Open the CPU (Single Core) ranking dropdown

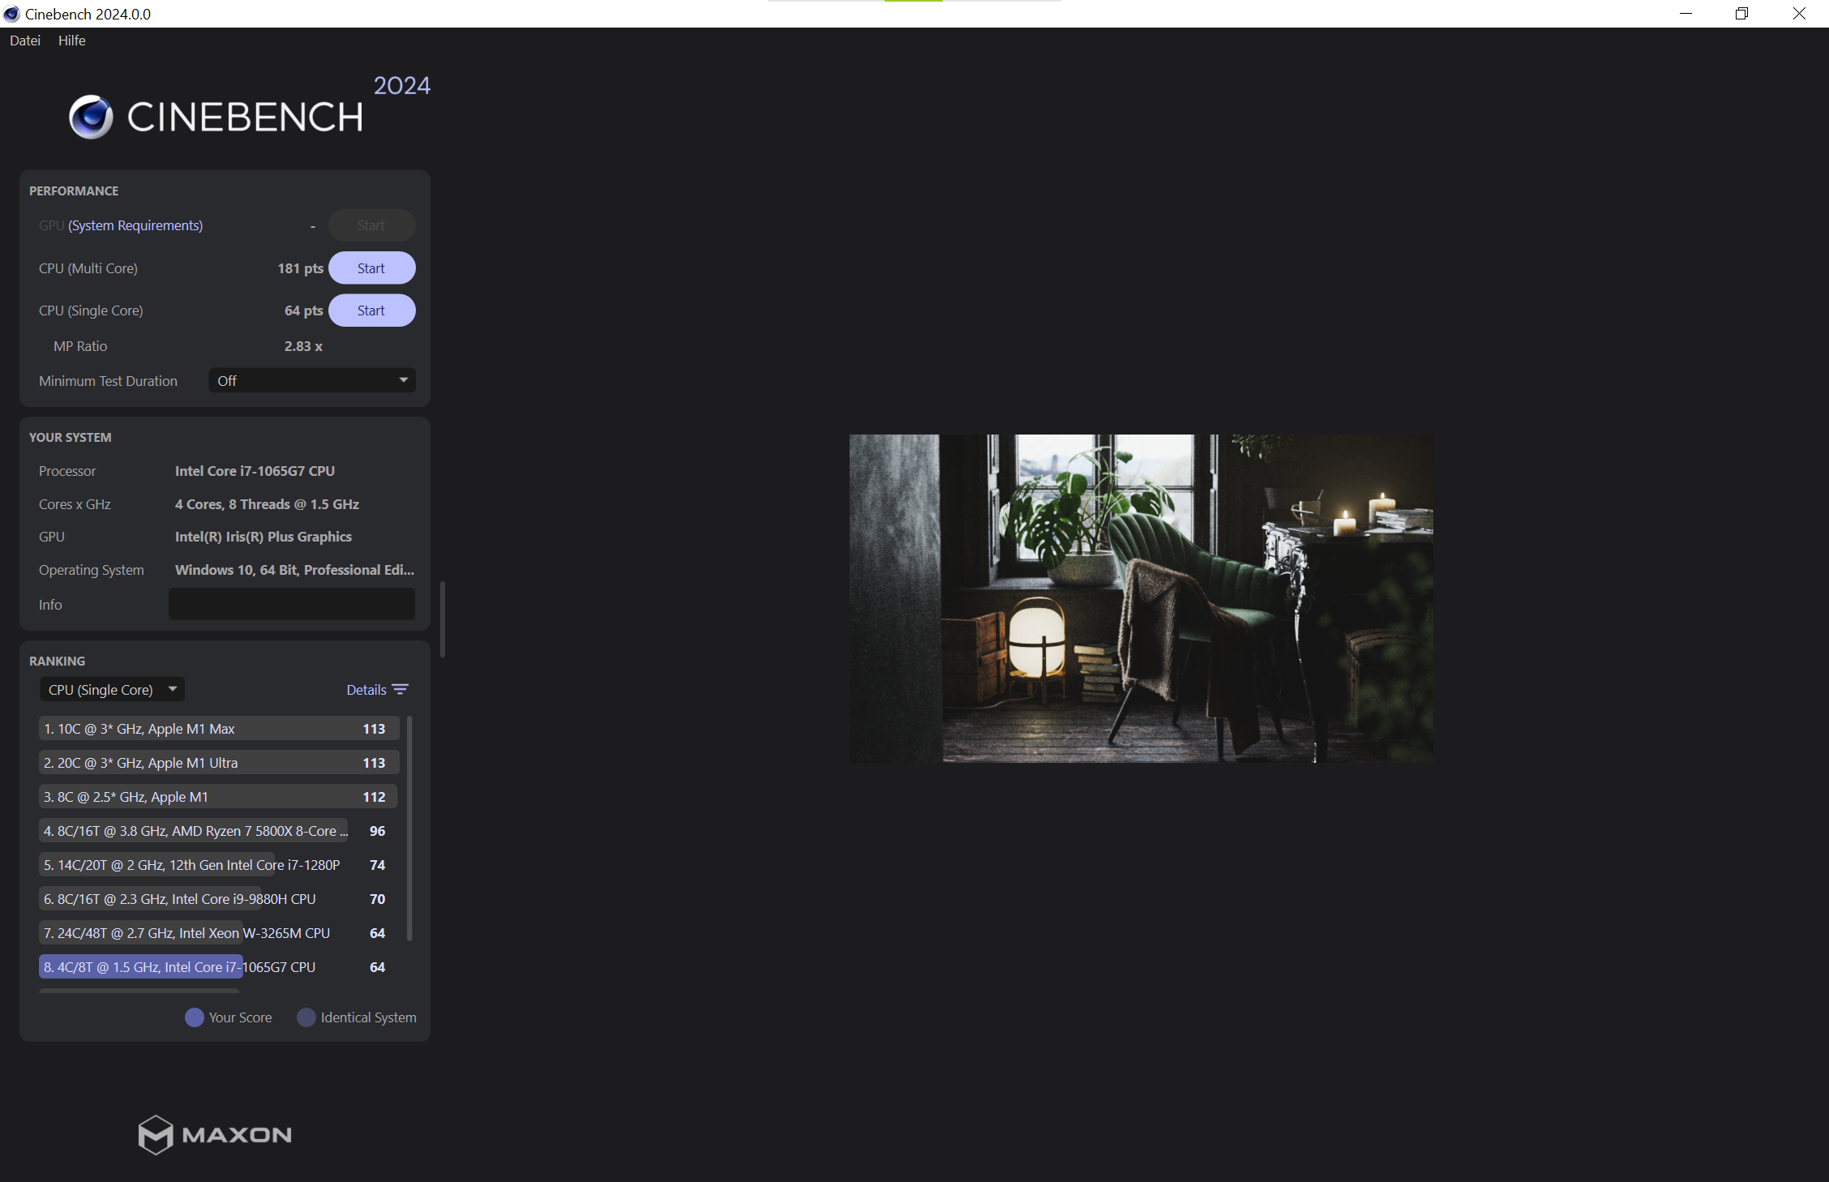pyautogui.click(x=112, y=690)
